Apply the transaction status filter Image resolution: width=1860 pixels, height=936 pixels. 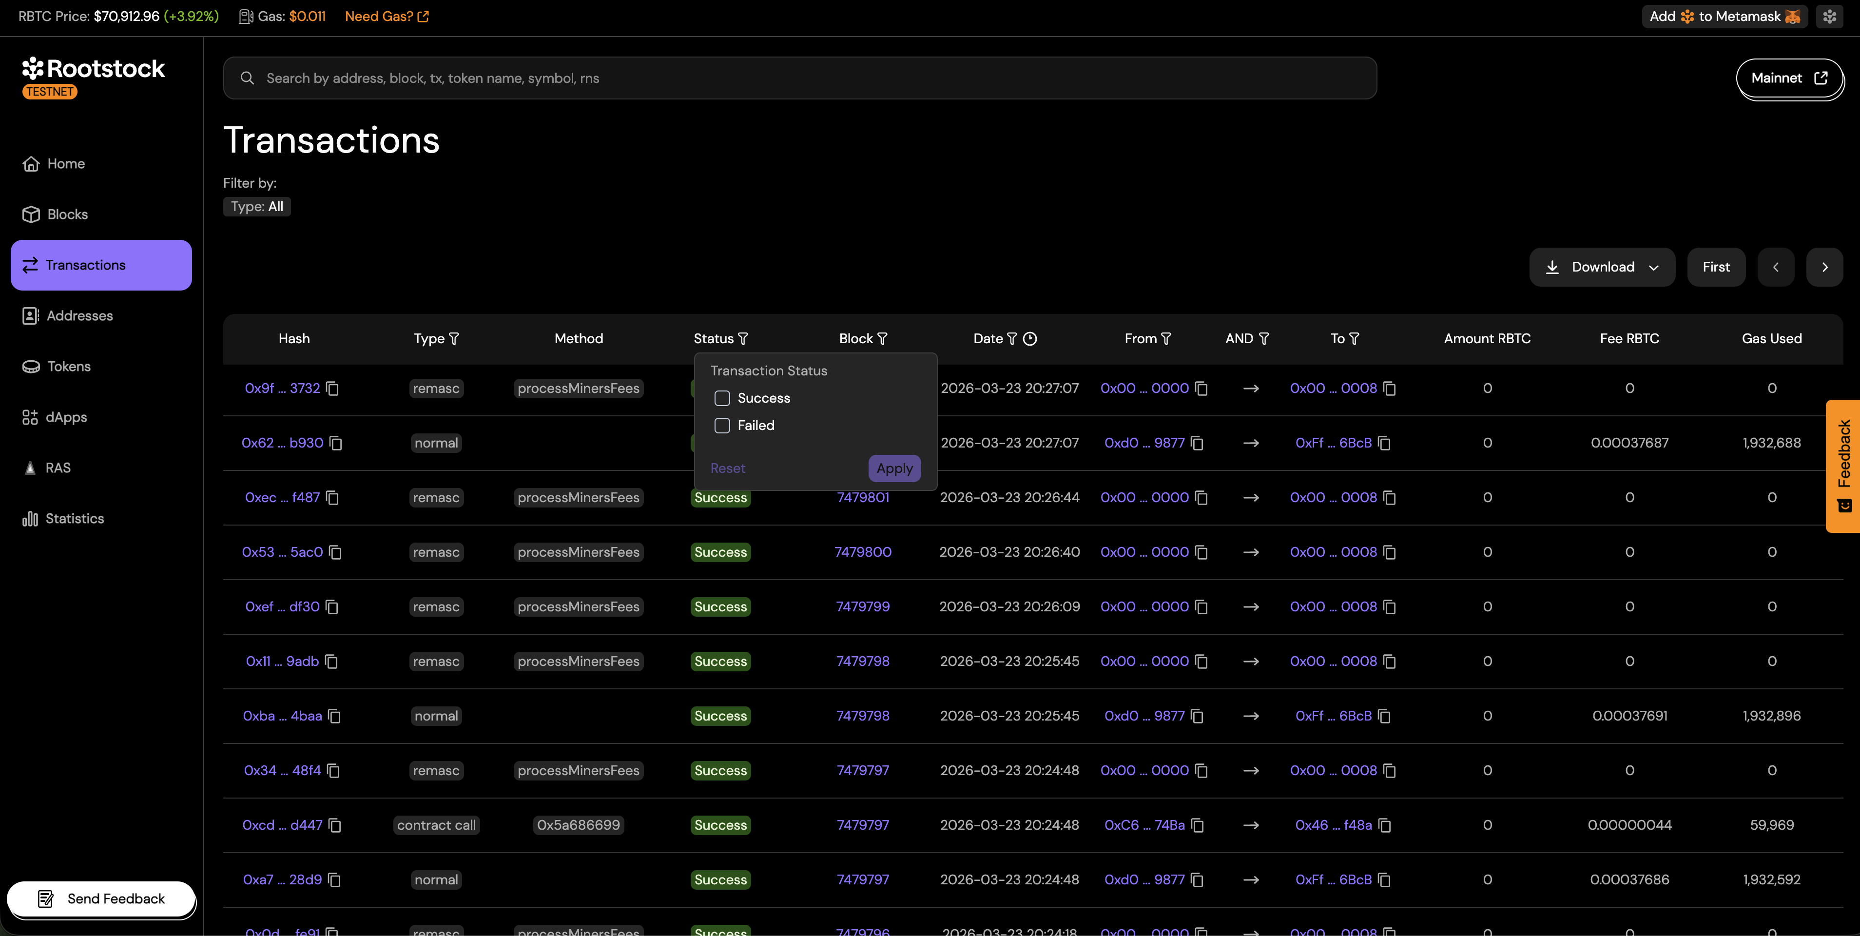point(894,468)
